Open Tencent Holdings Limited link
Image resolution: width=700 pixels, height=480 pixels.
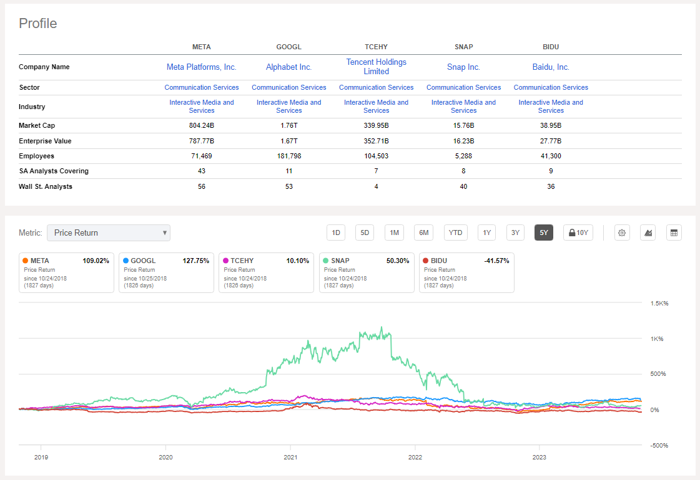coord(377,67)
